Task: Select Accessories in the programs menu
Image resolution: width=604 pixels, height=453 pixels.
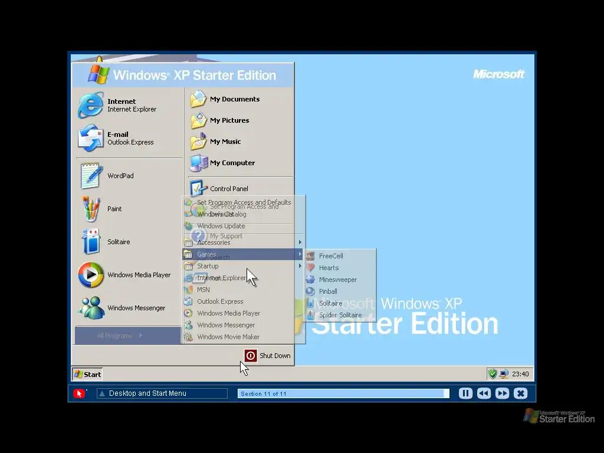Action: tap(244, 242)
